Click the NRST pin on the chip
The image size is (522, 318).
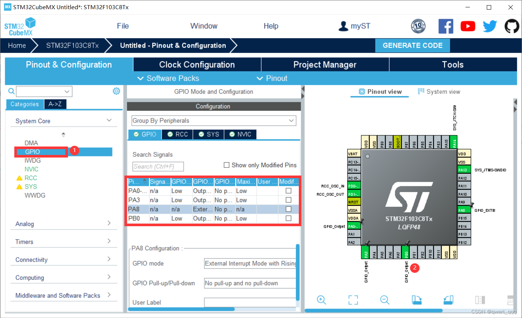coord(354,202)
